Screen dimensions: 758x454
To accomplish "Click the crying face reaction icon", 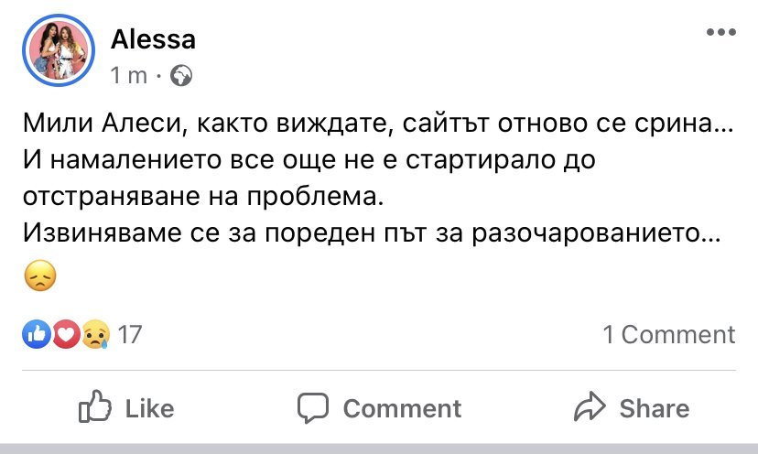I will click(93, 335).
